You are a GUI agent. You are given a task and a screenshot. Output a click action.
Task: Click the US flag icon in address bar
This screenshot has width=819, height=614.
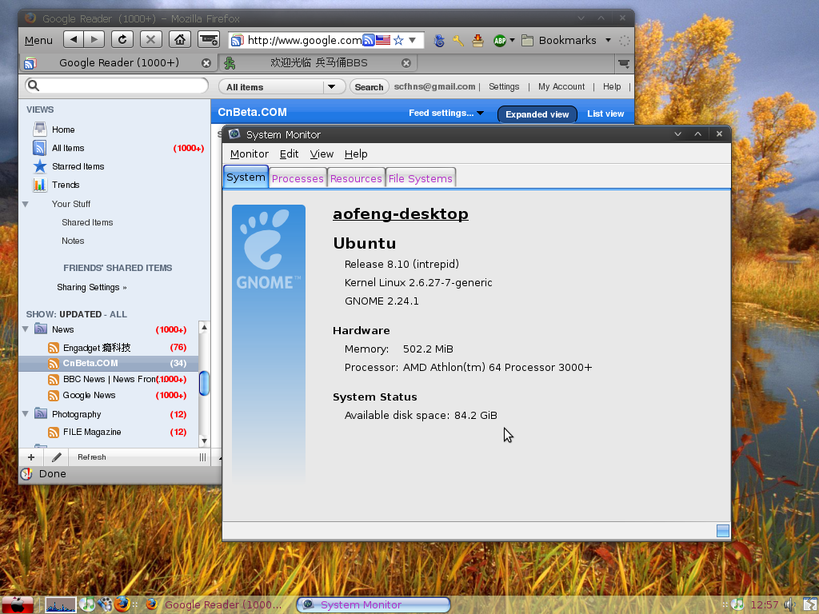(383, 40)
